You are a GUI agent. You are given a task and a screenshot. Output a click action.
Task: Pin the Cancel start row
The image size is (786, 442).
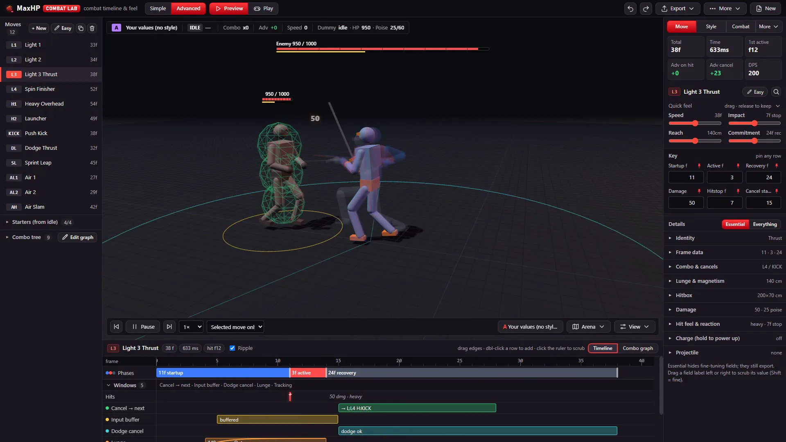coord(776,191)
